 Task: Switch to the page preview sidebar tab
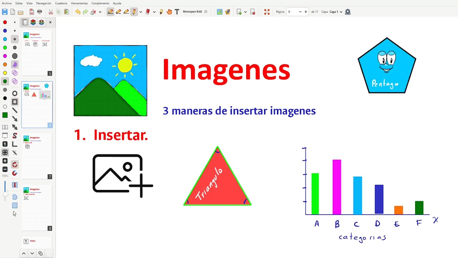tap(25, 22)
